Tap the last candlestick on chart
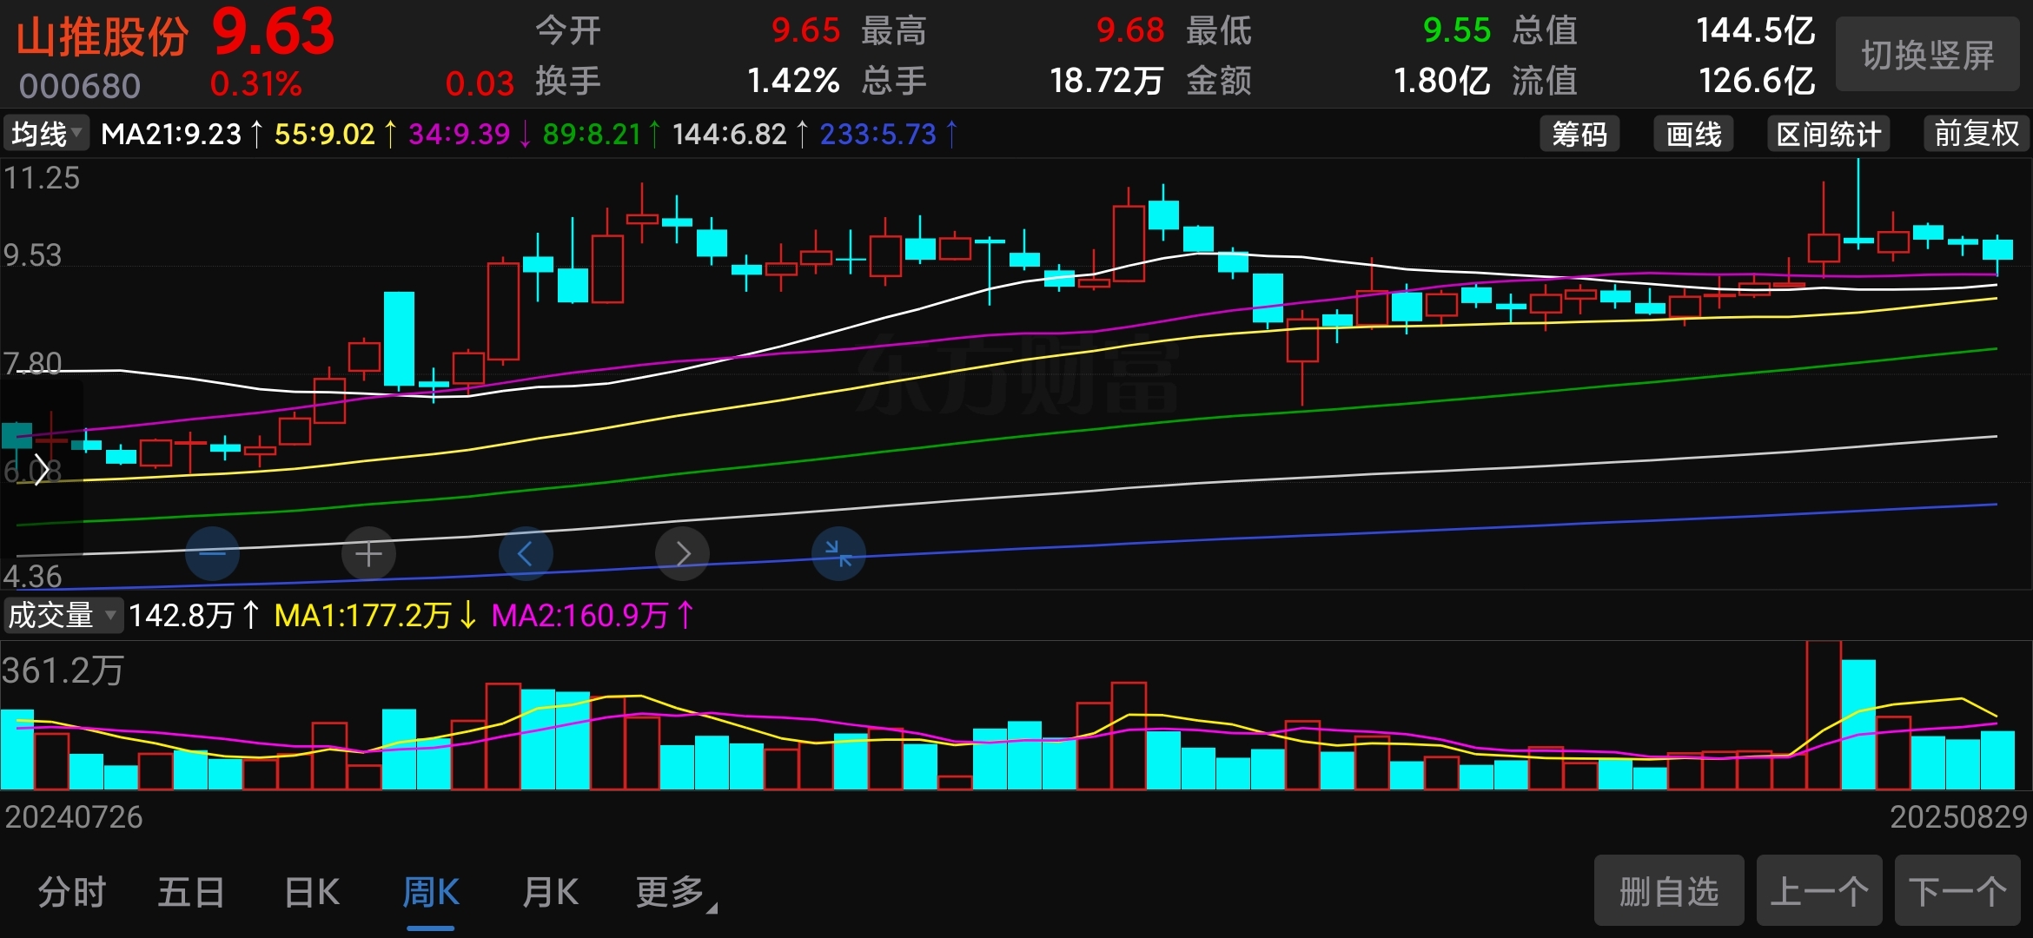 click(x=1997, y=252)
